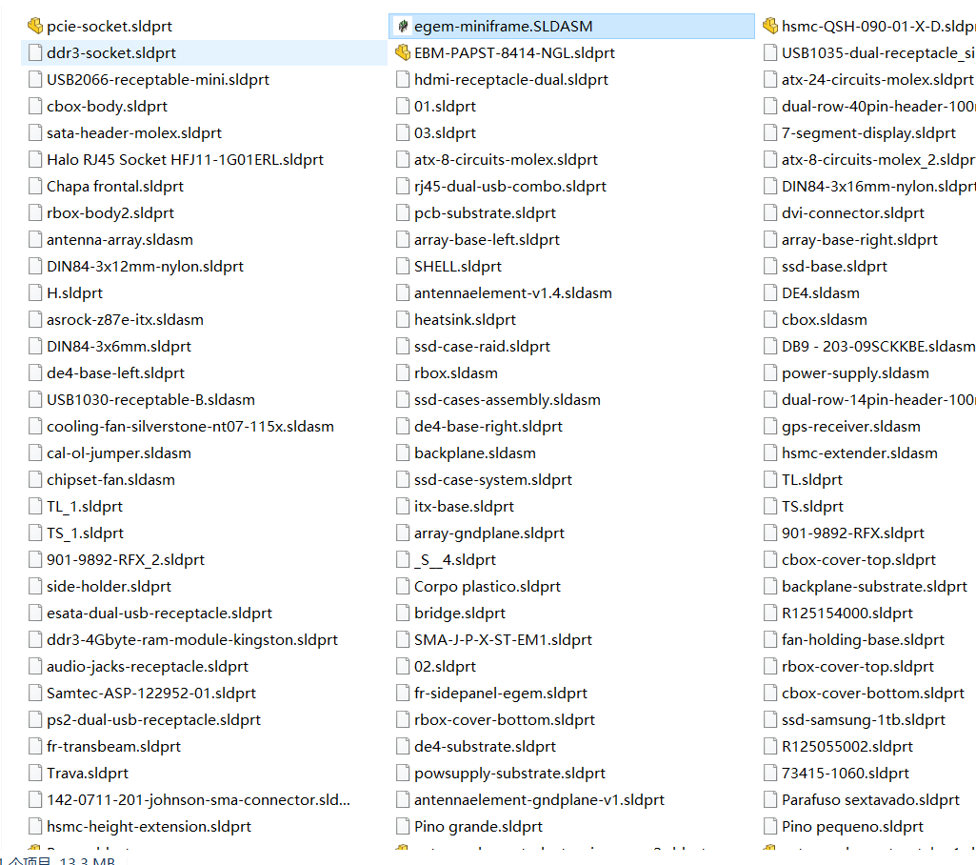Click the icon next to gps-receiver.sldasm

pos(770,427)
